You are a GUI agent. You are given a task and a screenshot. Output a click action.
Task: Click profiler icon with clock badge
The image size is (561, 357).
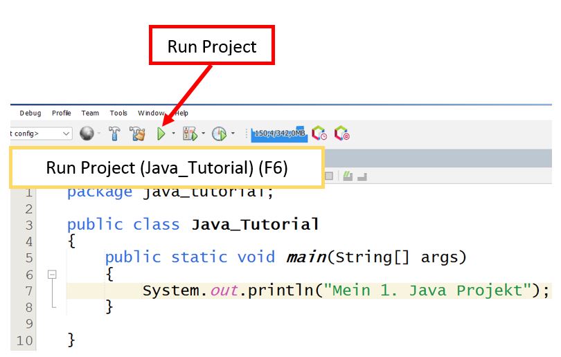319,133
